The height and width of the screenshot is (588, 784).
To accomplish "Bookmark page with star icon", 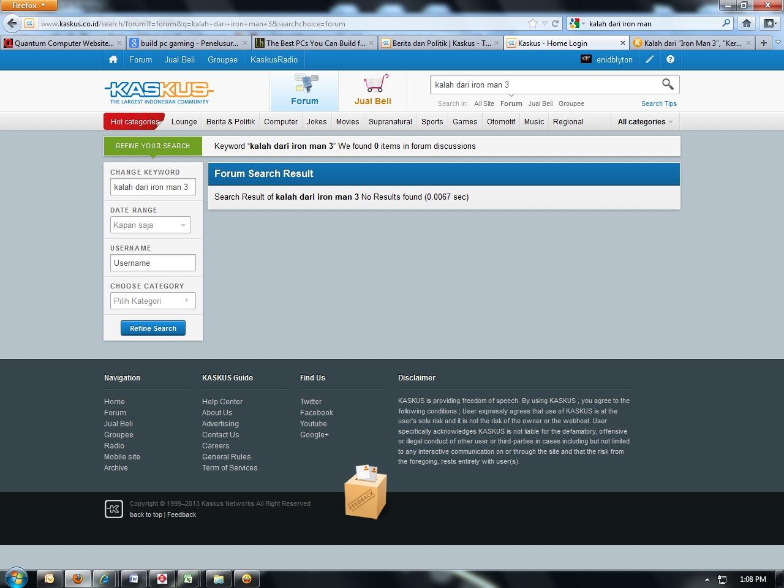I will pos(532,23).
